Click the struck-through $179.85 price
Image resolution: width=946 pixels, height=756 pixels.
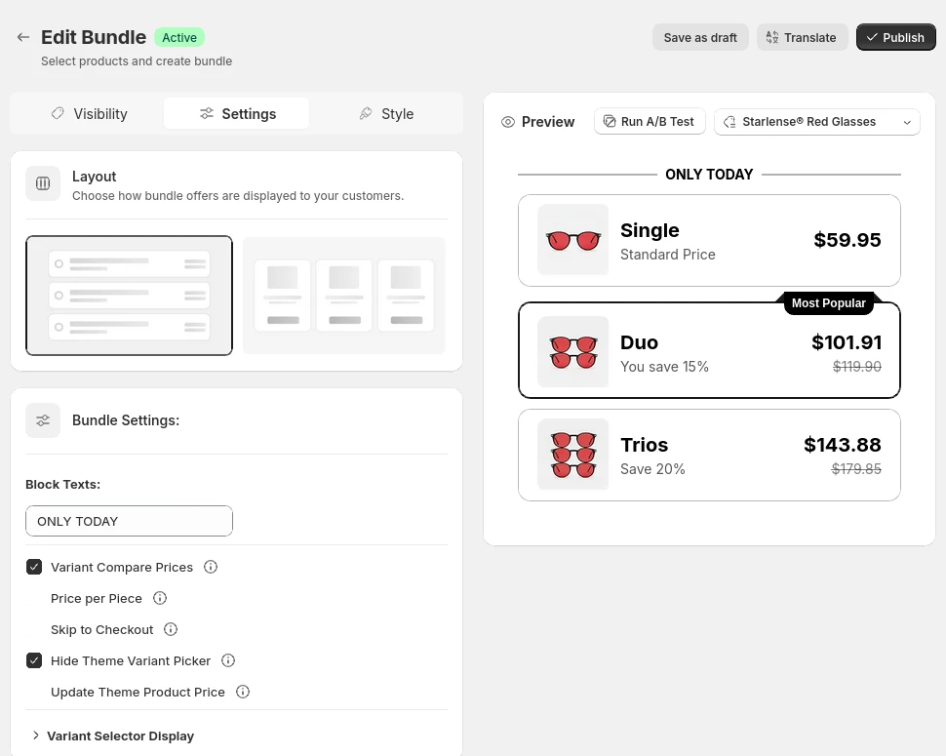[x=856, y=469]
